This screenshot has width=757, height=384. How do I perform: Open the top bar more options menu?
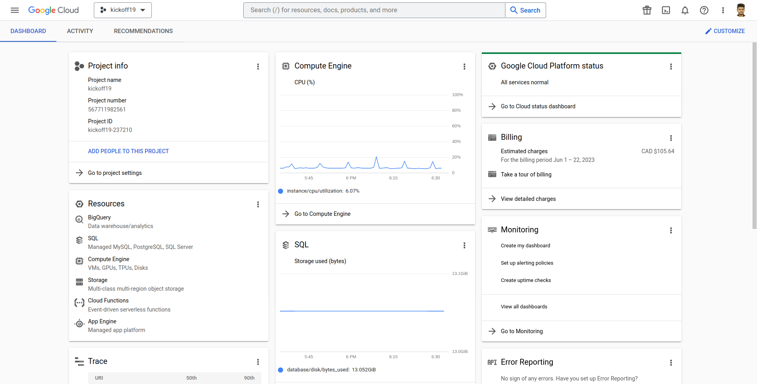click(x=723, y=10)
